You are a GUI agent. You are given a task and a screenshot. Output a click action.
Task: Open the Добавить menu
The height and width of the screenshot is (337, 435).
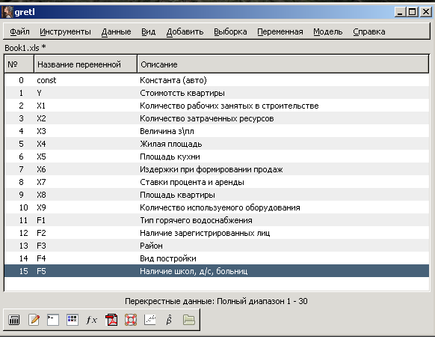point(185,31)
